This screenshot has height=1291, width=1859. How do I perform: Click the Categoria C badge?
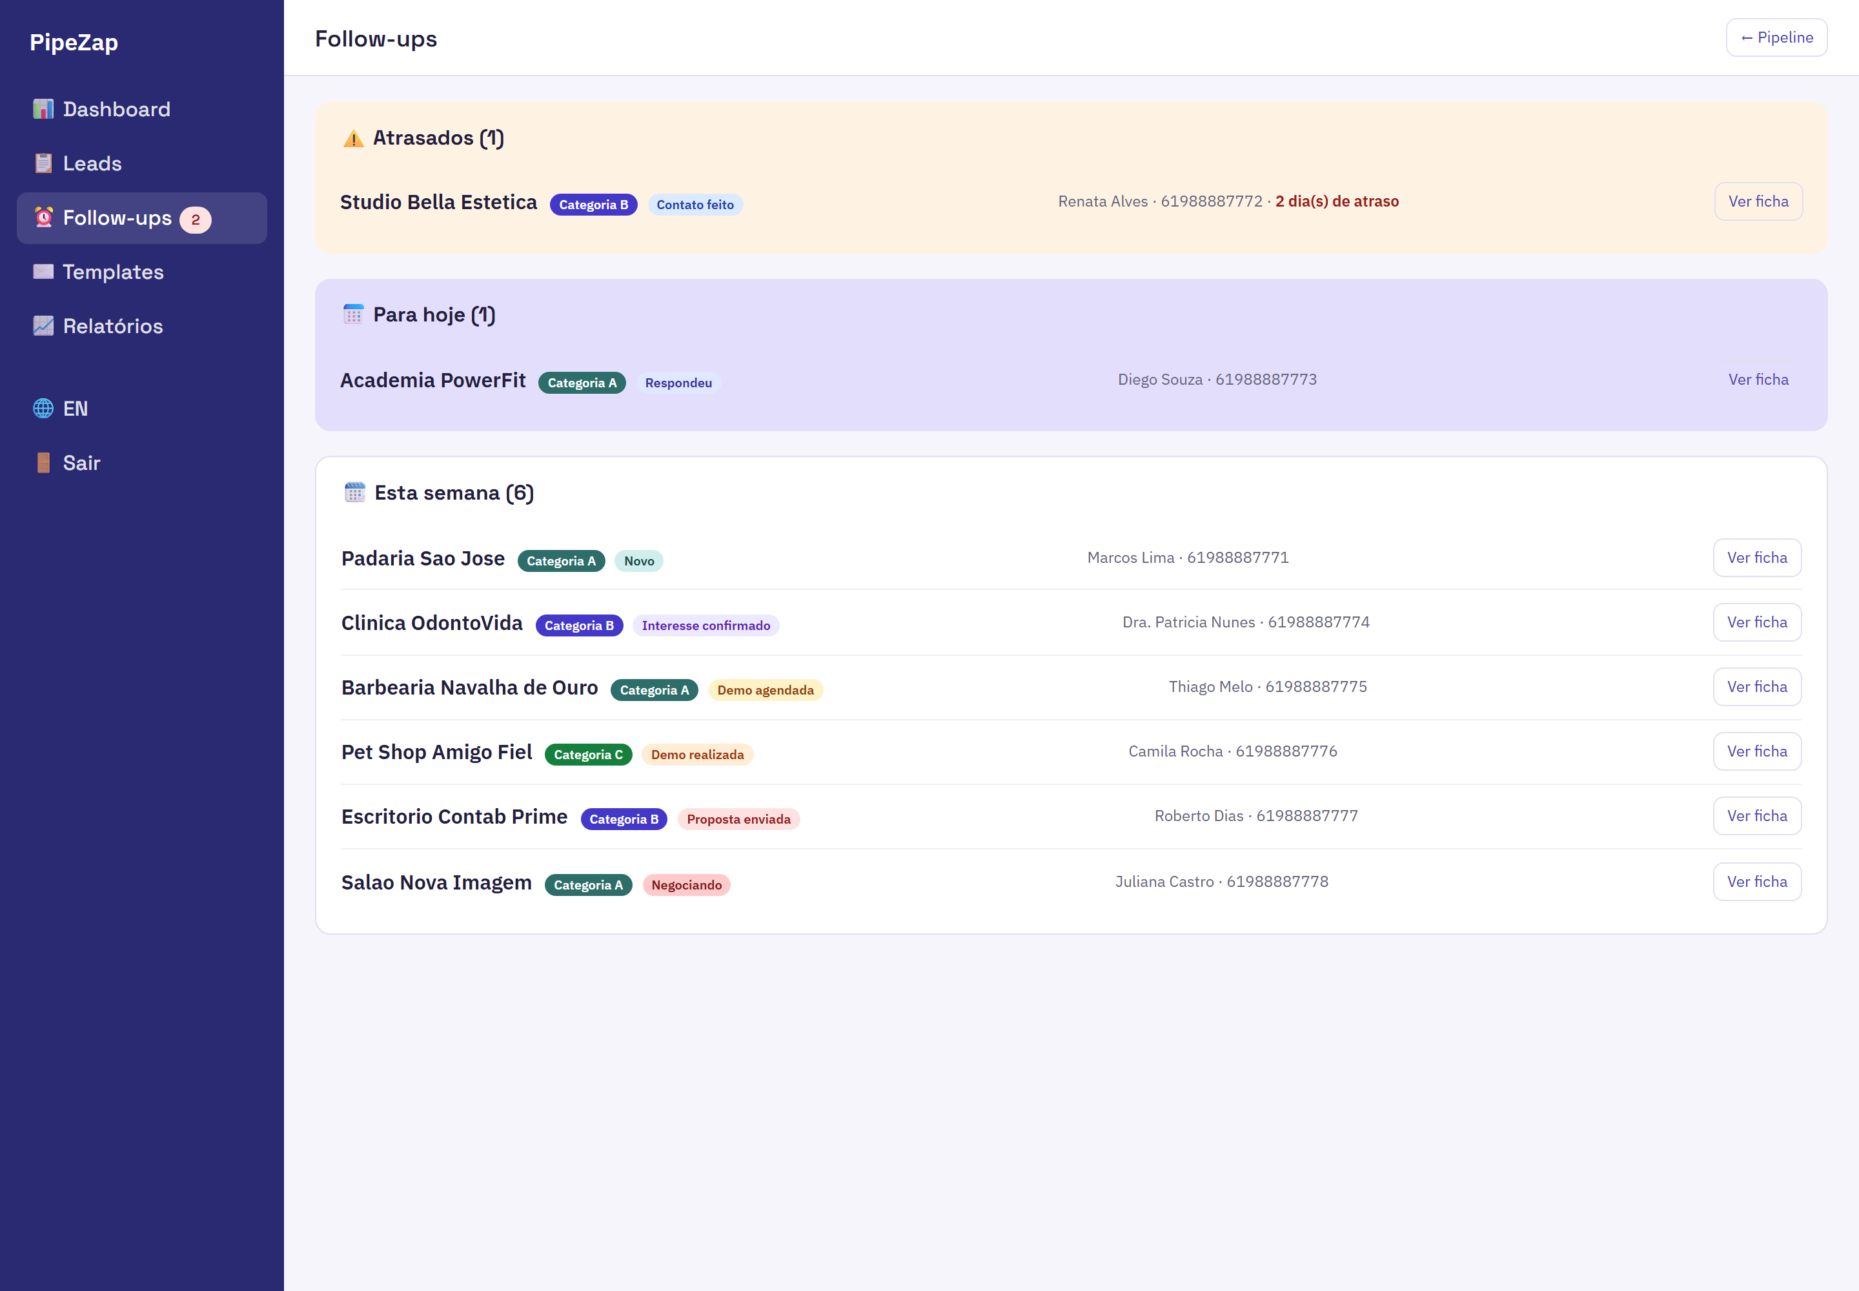(588, 755)
